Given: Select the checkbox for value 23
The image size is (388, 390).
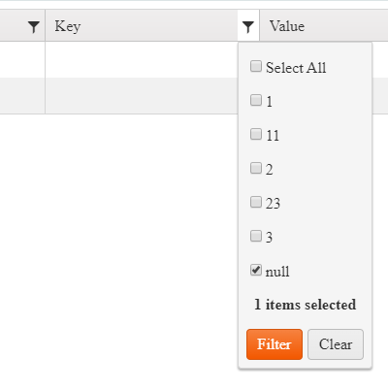Looking at the screenshot, I should click(x=256, y=202).
